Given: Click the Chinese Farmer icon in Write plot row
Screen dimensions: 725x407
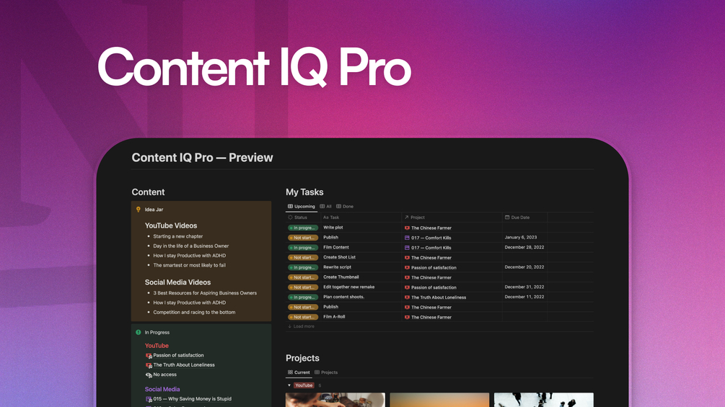Looking at the screenshot, I should 407,228.
